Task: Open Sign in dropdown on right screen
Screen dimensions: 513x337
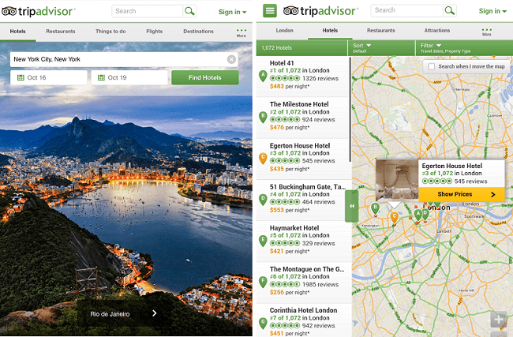Action: coord(492,11)
